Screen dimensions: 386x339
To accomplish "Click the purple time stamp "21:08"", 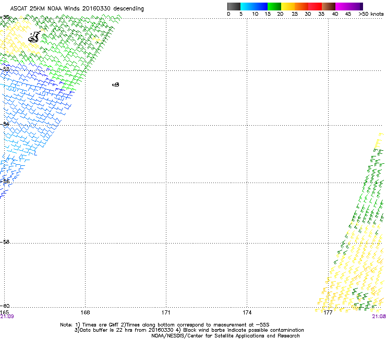I will tap(379, 317).
